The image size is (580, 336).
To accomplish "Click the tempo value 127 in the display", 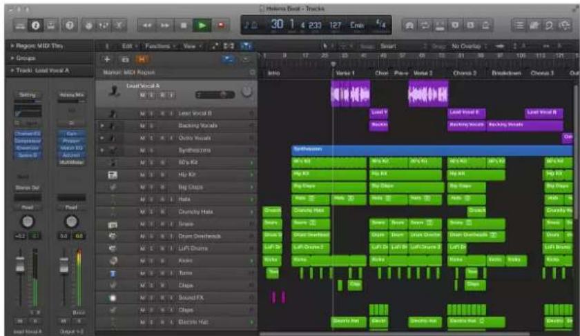I will click(x=336, y=25).
